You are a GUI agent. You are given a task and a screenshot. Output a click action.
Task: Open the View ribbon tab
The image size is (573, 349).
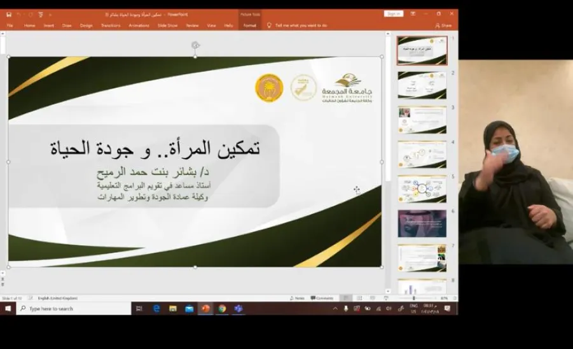coord(211,25)
